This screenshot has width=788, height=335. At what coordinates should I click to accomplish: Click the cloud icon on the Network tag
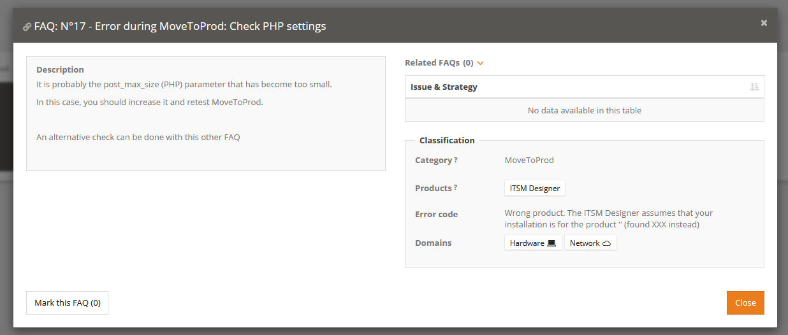pyautogui.click(x=606, y=243)
